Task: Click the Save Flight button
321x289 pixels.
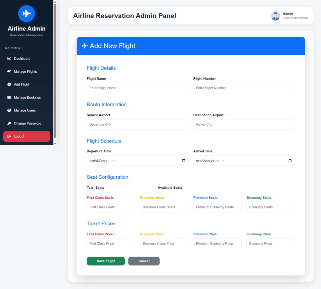Action: point(106,261)
